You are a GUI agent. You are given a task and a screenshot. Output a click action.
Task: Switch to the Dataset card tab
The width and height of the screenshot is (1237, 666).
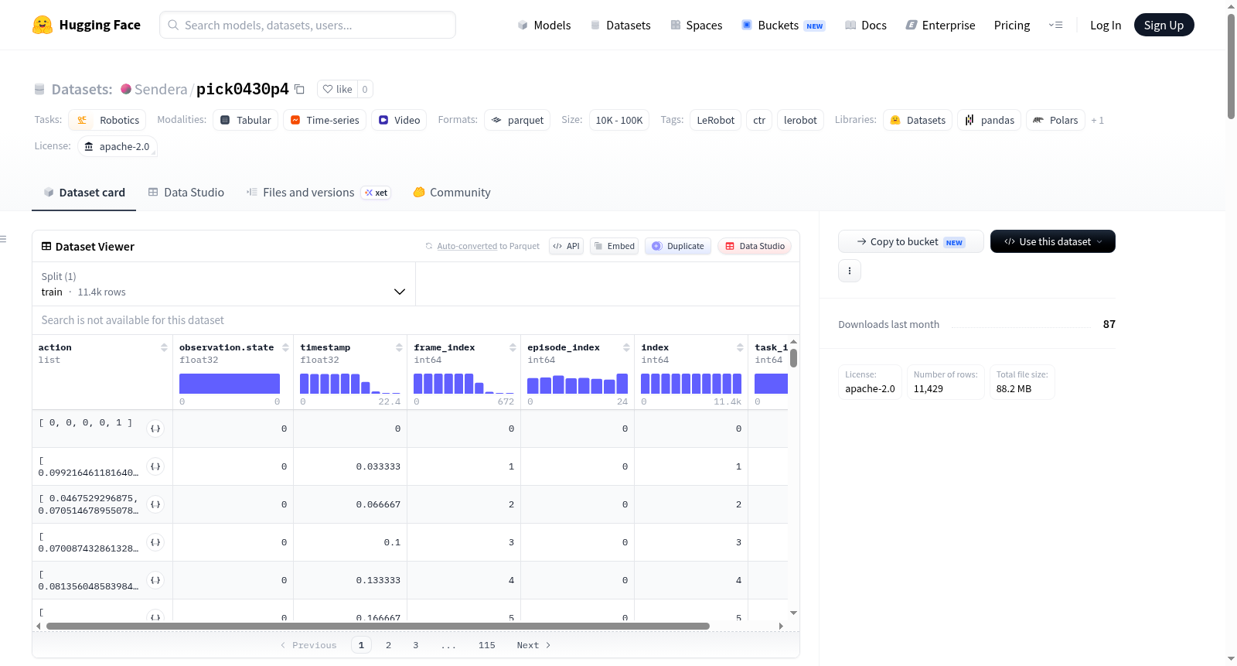coord(84,193)
